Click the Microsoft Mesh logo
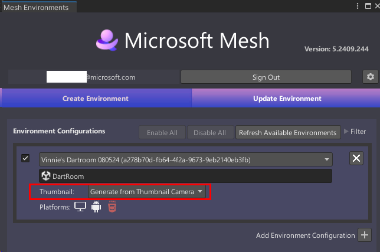This screenshot has width=380, height=252. (107, 40)
